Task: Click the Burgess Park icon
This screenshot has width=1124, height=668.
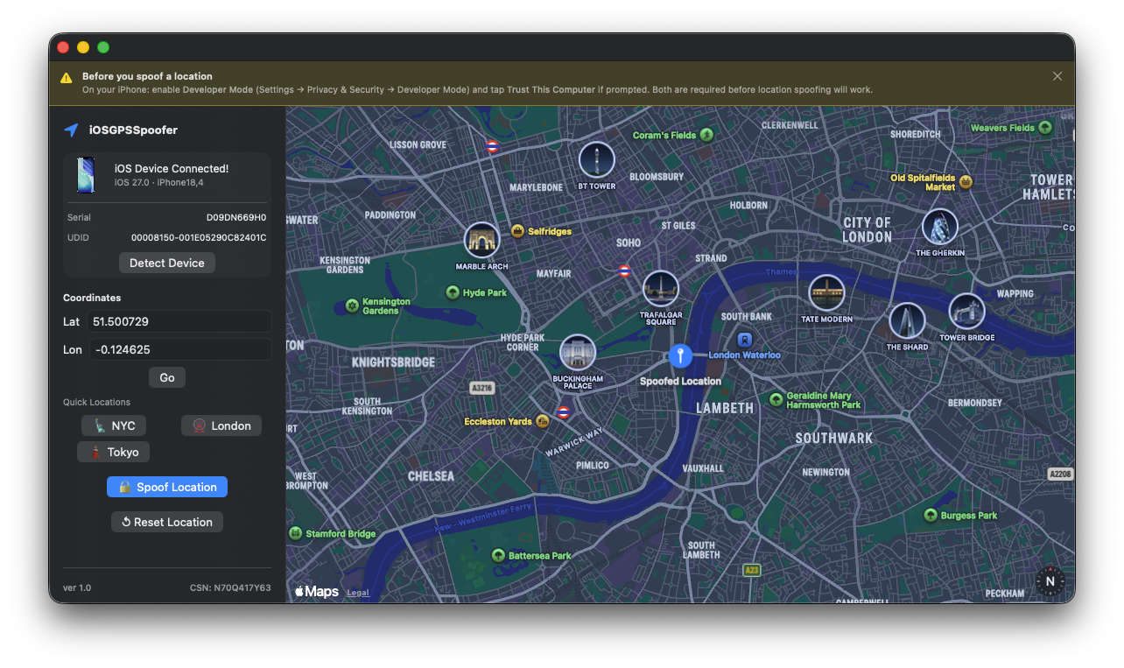Action: [x=930, y=516]
